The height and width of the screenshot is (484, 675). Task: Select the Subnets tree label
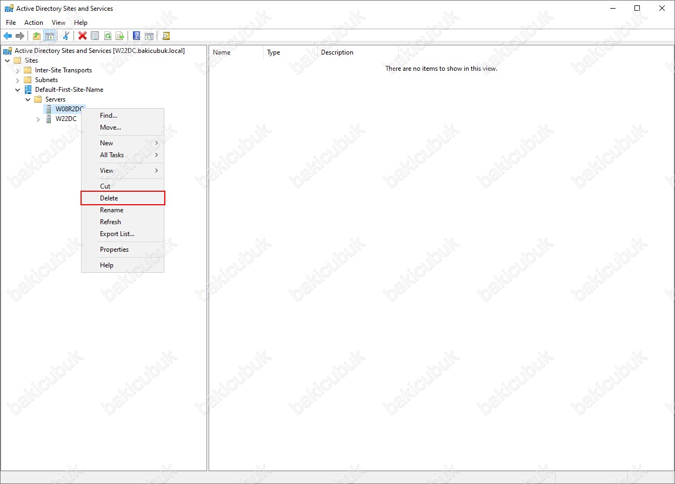coord(46,80)
